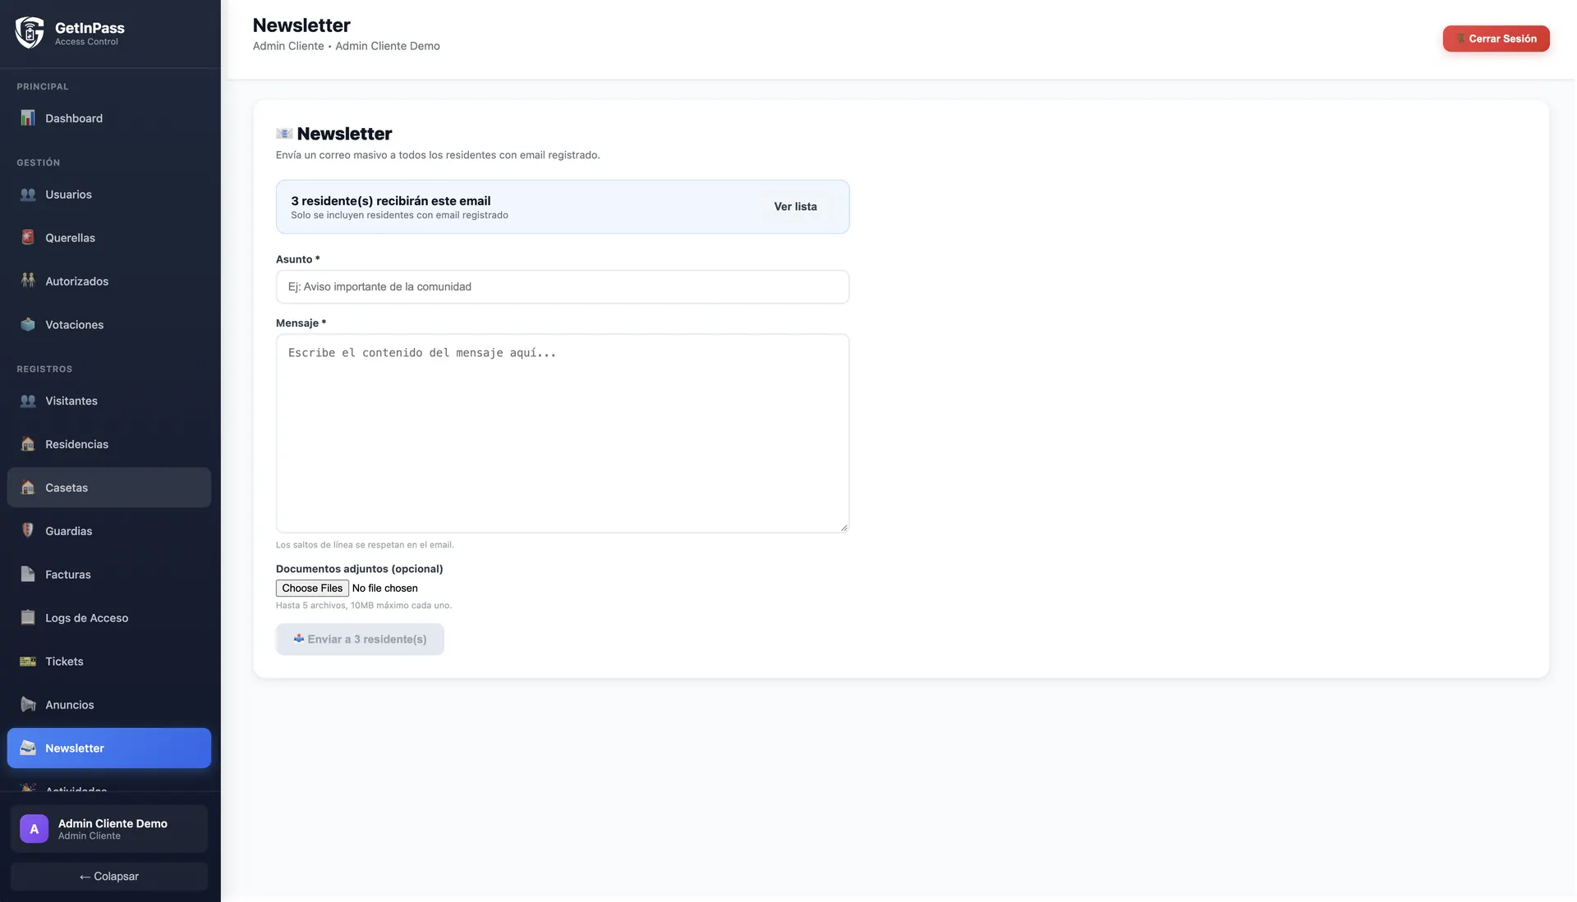Open the Usuarios menu item
The height and width of the screenshot is (902, 1577).
tap(109, 195)
